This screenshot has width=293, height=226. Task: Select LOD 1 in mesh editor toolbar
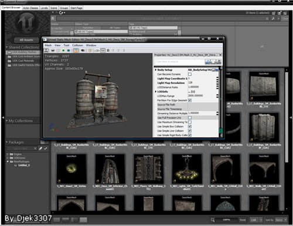pos(113,50)
